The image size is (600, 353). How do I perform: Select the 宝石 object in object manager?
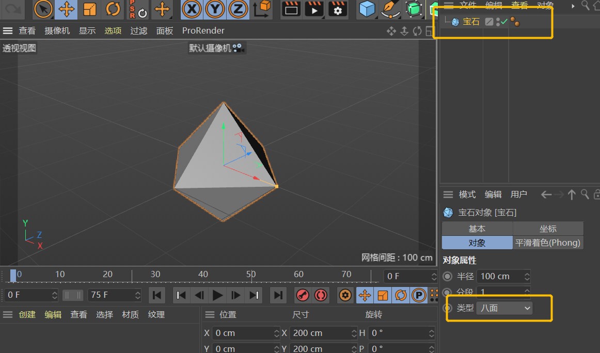tap(471, 22)
